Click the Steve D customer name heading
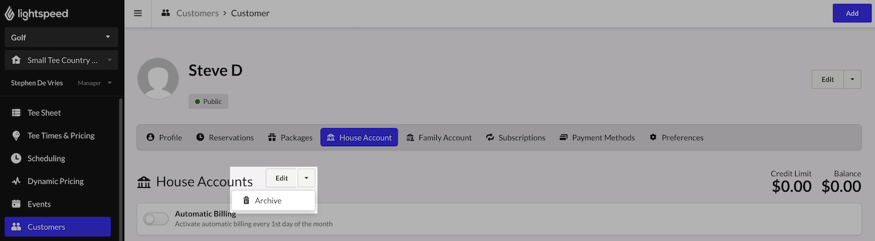Screen dimensions: 875x241 tap(216, 71)
